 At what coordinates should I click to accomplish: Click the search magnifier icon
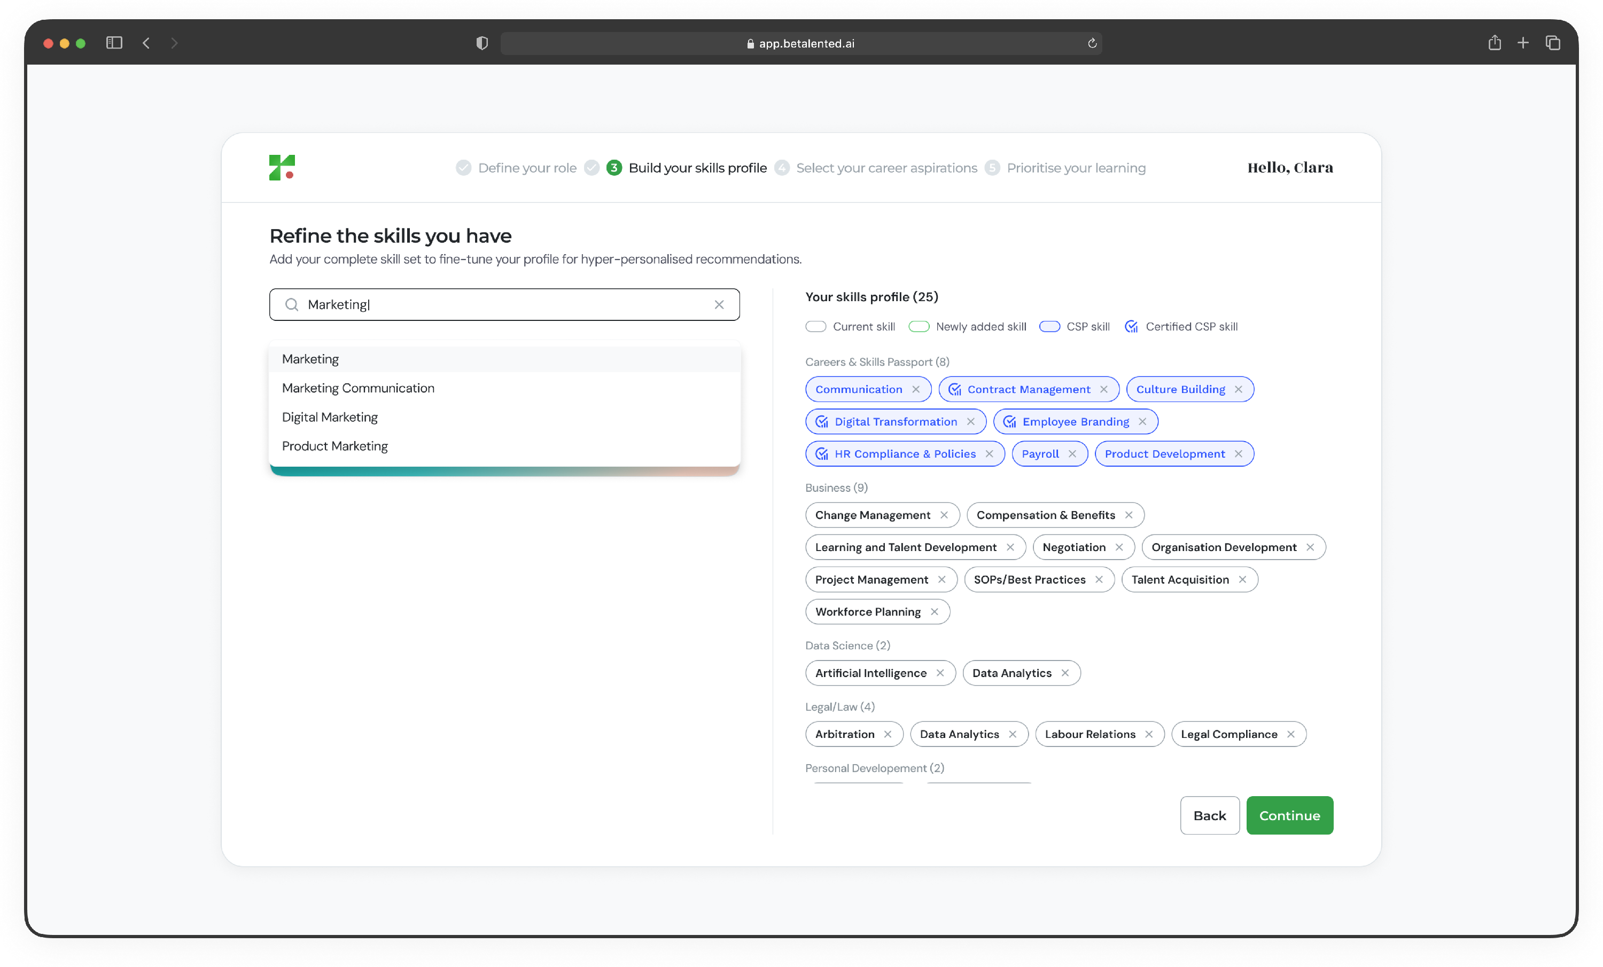[x=292, y=304]
